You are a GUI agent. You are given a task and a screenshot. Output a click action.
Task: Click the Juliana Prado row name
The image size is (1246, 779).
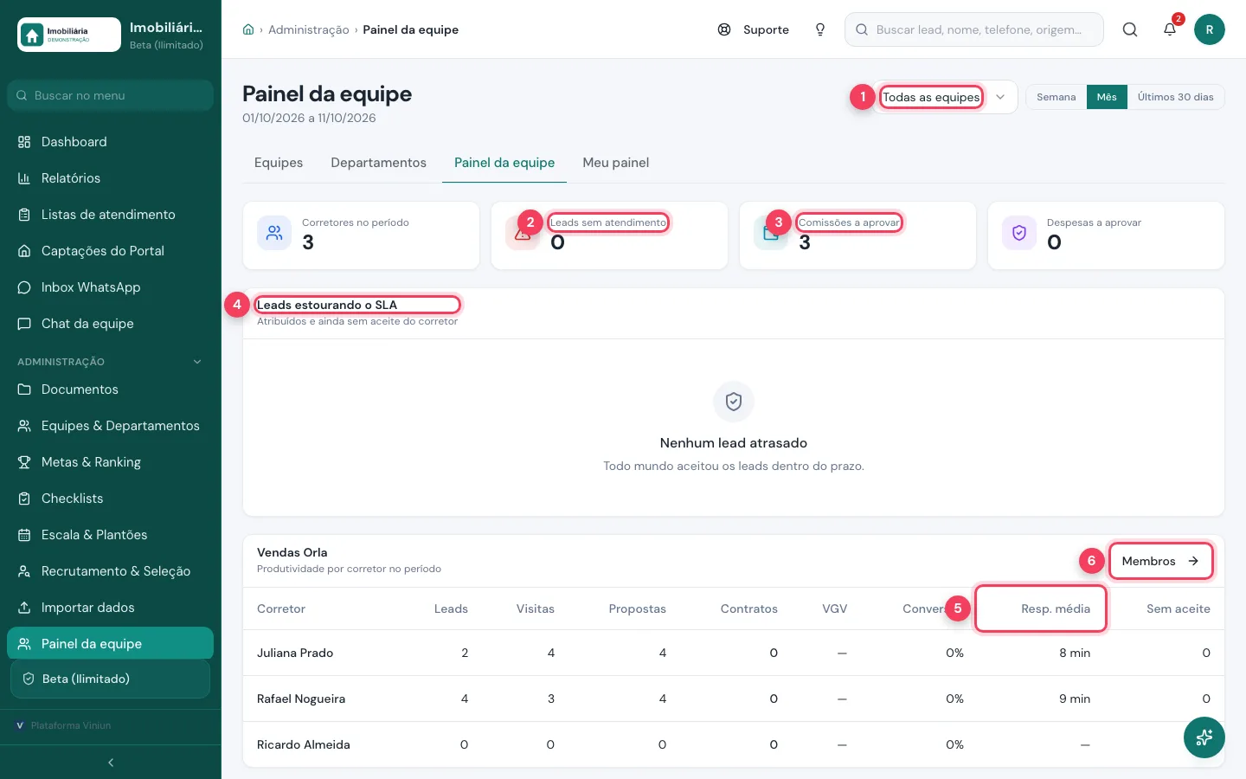[x=295, y=653]
